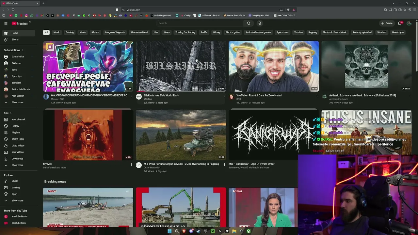Filter feed by Gaming chip

coord(70,32)
